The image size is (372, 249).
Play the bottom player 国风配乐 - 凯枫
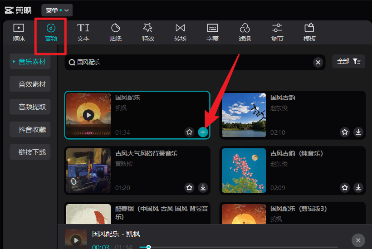[x=76, y=240]
